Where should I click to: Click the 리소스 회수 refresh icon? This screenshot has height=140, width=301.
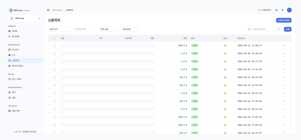10,79
